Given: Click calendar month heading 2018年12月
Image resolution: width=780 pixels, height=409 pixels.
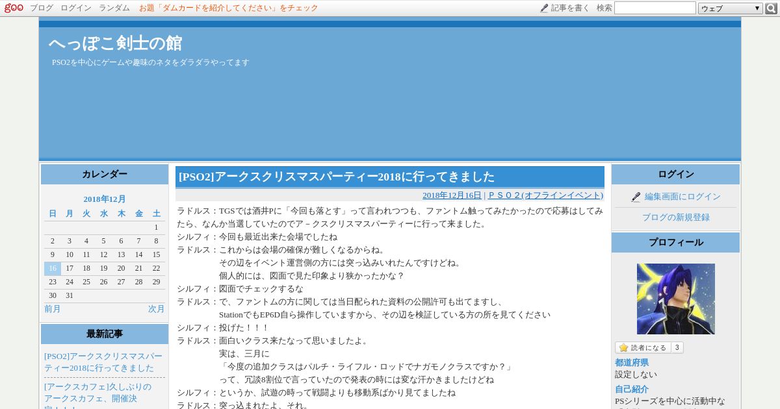Looking at the screenshot, I should pos(105,199).
